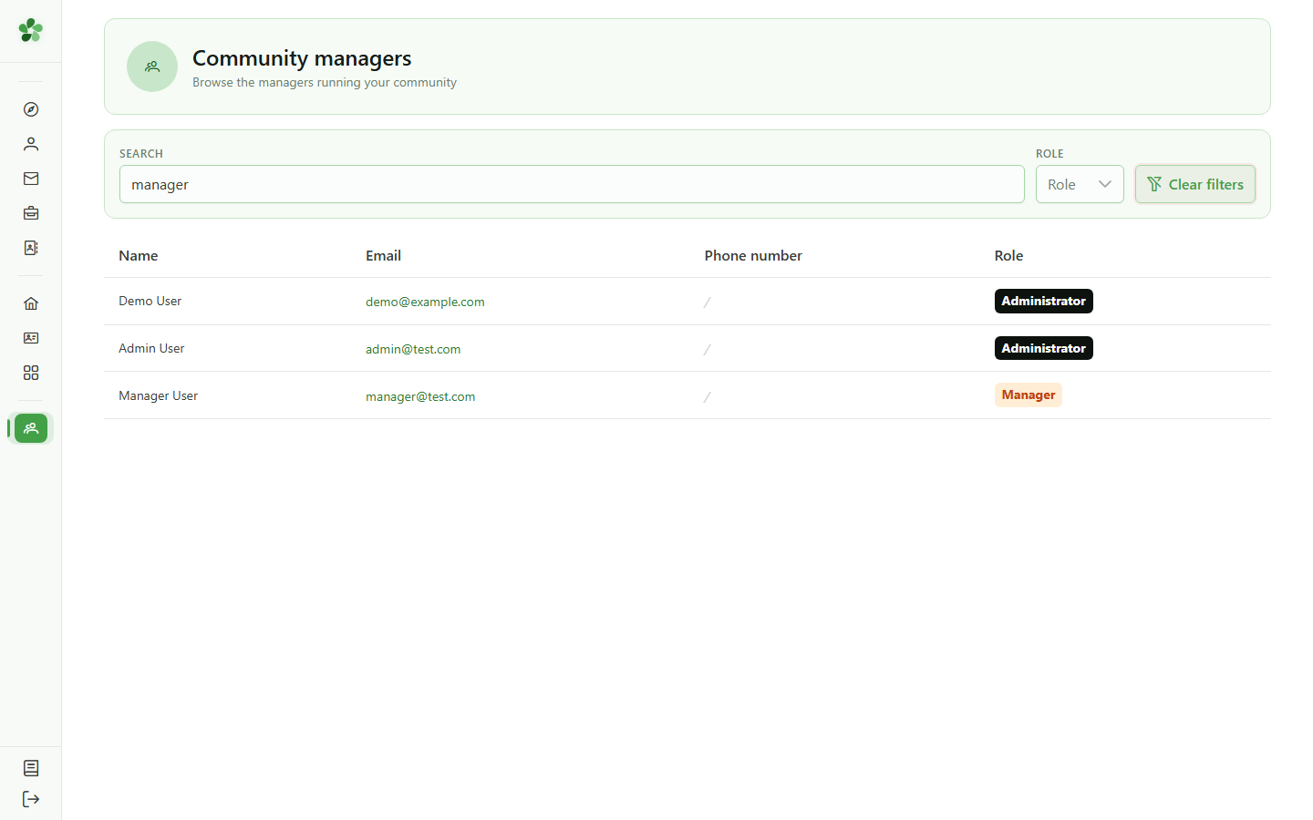Screen dimensions: 1313x820
Task: Click the 'ROLE' filter label
Action: coord(1049,153)
